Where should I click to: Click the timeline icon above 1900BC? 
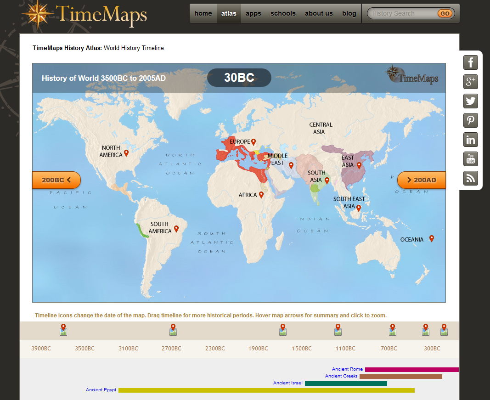[x=282, y=329]
